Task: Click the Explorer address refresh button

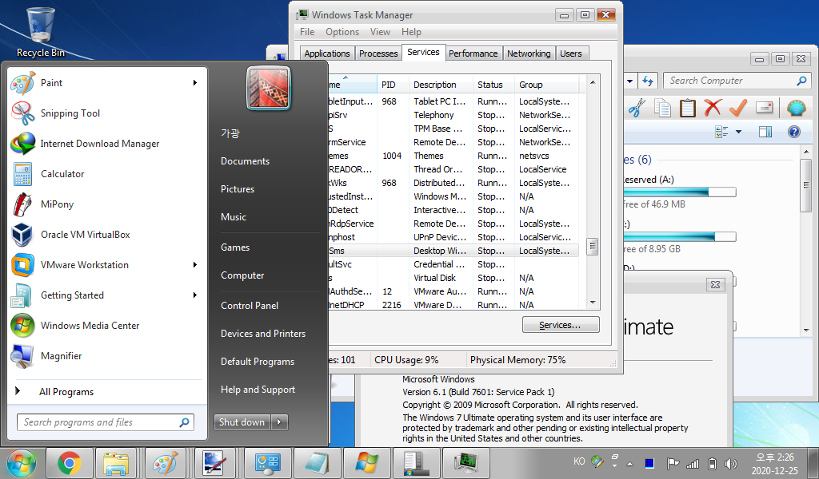Action: pyautogui.click(x=648, y=81)
